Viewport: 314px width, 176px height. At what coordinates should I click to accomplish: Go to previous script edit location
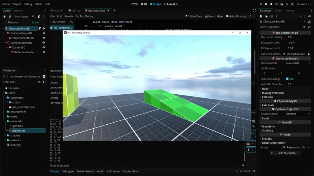[250, 16]
